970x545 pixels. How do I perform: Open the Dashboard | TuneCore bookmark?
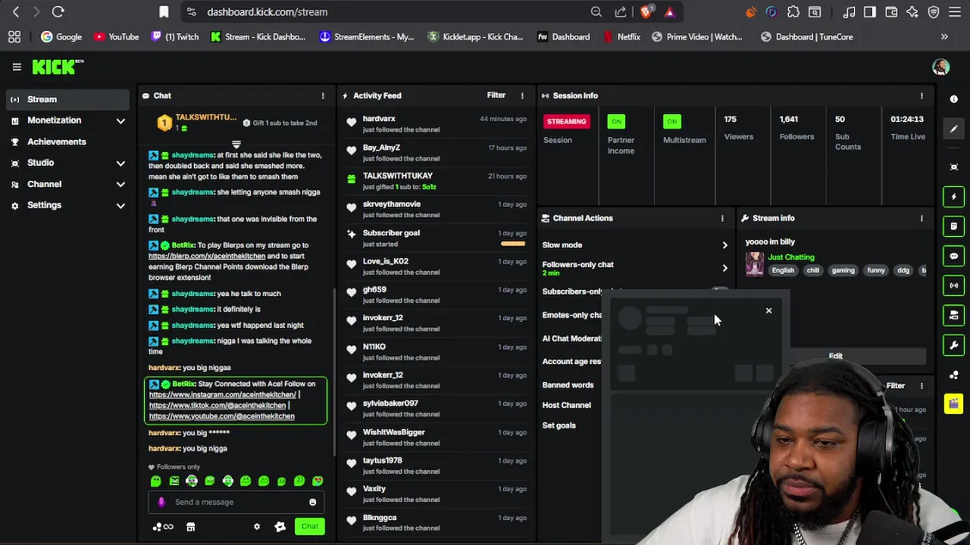[x=807, y=36]
